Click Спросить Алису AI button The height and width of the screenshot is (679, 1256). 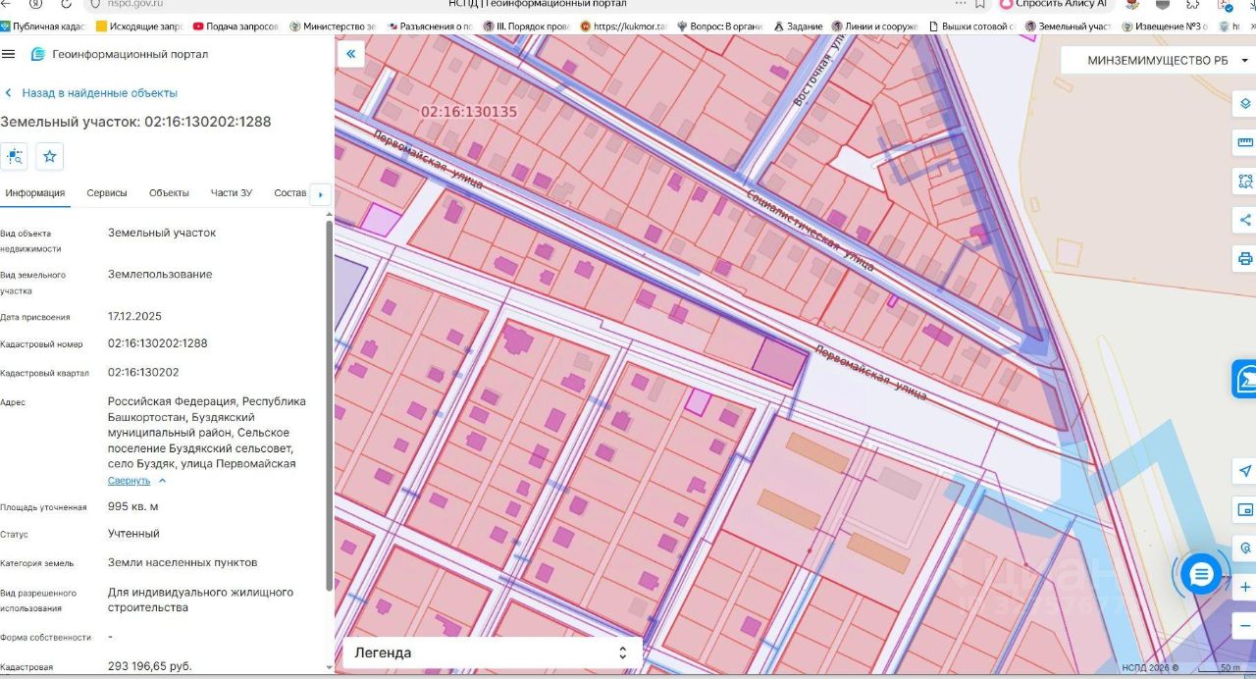click(x=1054, y=4)
